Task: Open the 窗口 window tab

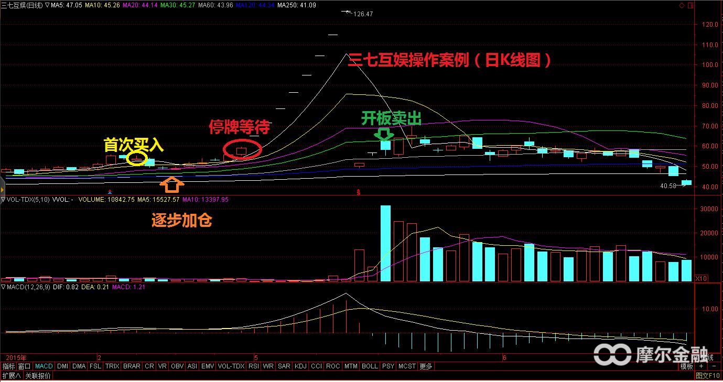Action: (x=25, y=366)
